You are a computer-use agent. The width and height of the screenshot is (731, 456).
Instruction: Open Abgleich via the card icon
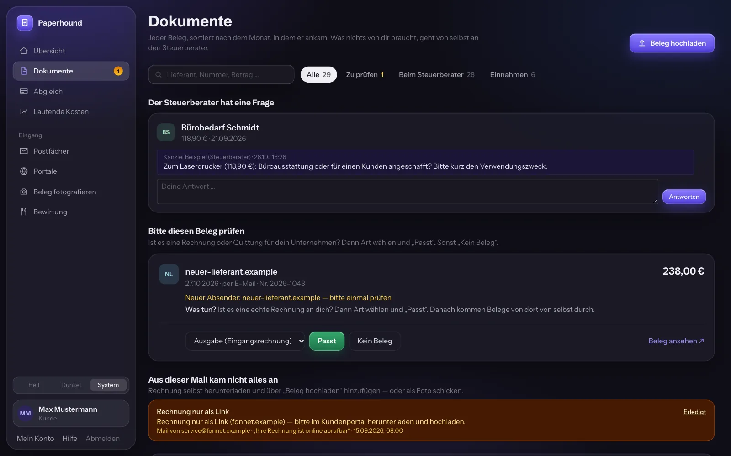(x=24, y=91)
